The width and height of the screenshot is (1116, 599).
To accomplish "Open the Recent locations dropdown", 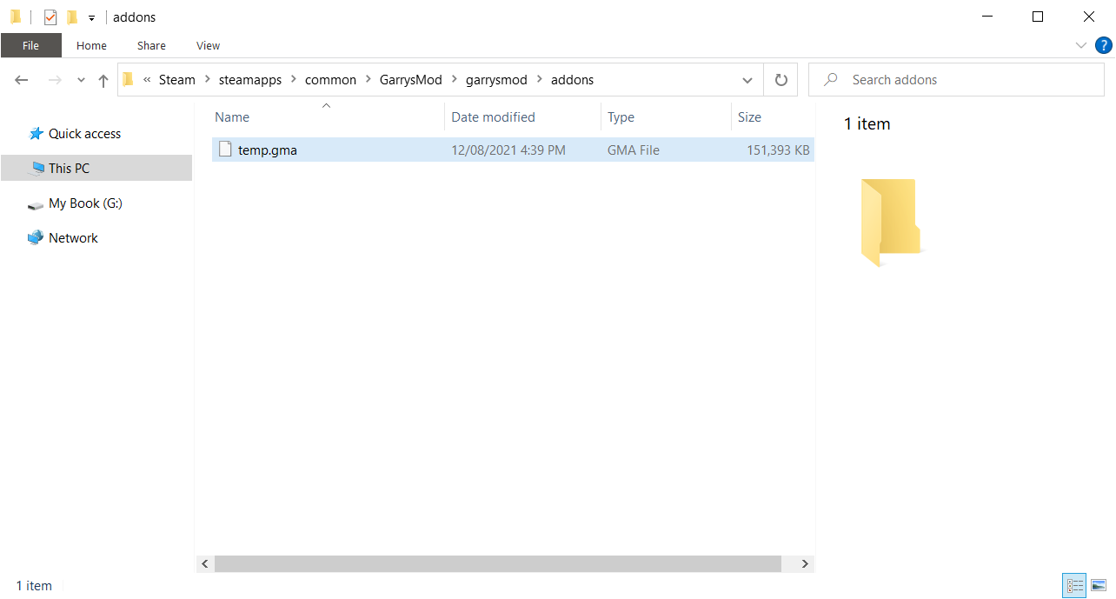I will 81,80.
